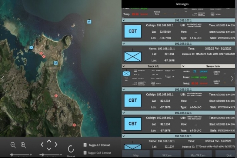Click the CBT icon for callsign 192.168.101.1
The height and width of the screenshot is (158, 237).
133,100
